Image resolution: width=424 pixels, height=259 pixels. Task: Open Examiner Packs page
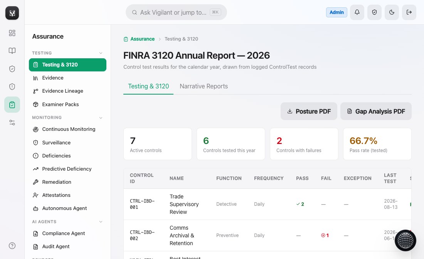[67, 104]
